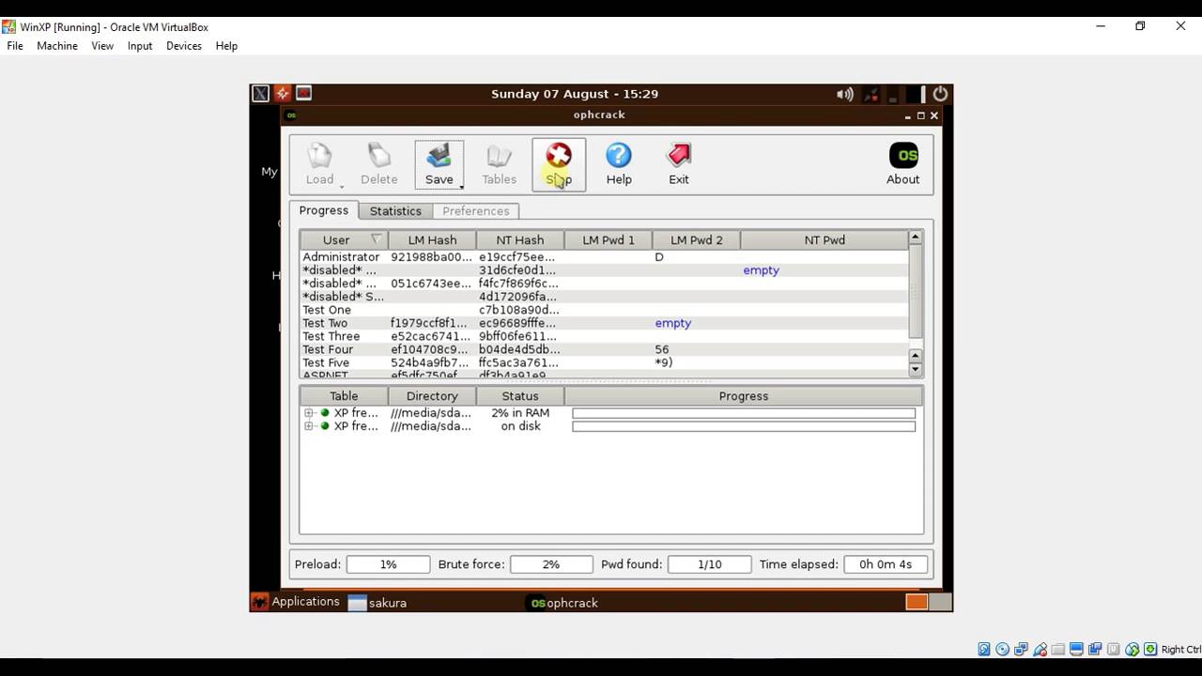Click the VirtualBox hard disk indicator
The width and height of the screenshot is (1202, 676).
tap(984, 649)
